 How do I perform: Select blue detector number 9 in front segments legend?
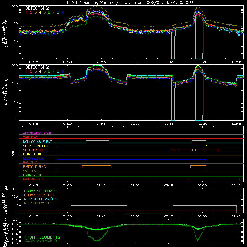(63, 12)
